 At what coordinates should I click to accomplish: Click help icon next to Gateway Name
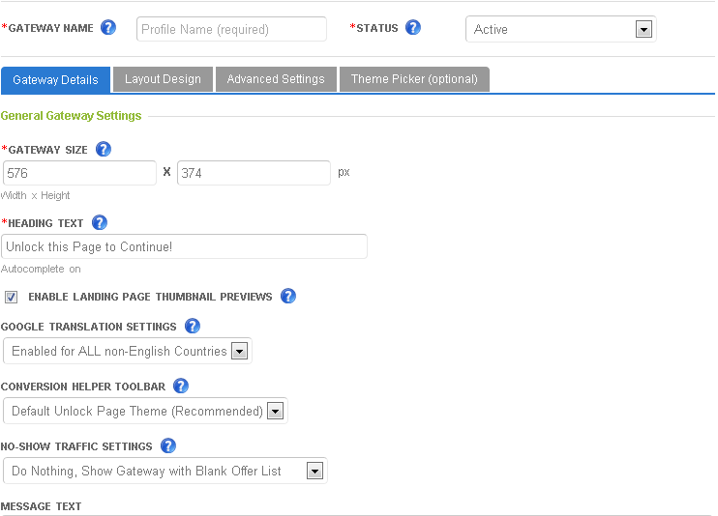tap(108, 27)
